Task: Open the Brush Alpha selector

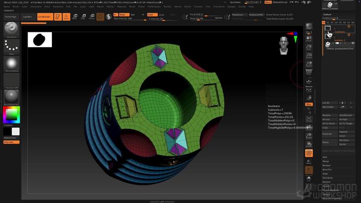Action: pos(11,63)
